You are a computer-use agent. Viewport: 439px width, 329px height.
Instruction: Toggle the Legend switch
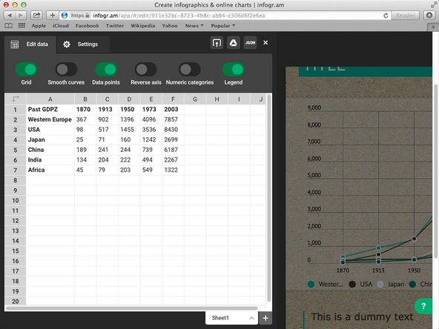pyautogui.click(x=233, y=70)
